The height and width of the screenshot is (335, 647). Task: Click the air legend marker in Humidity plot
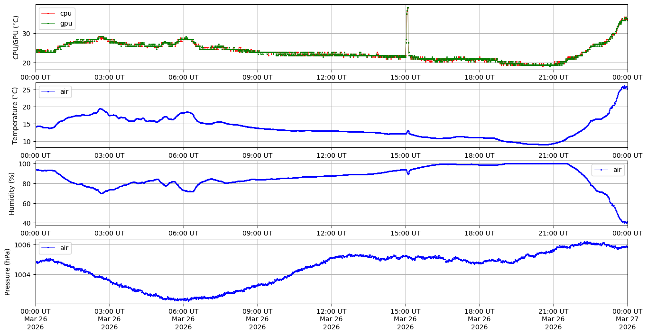coord(601,170)
